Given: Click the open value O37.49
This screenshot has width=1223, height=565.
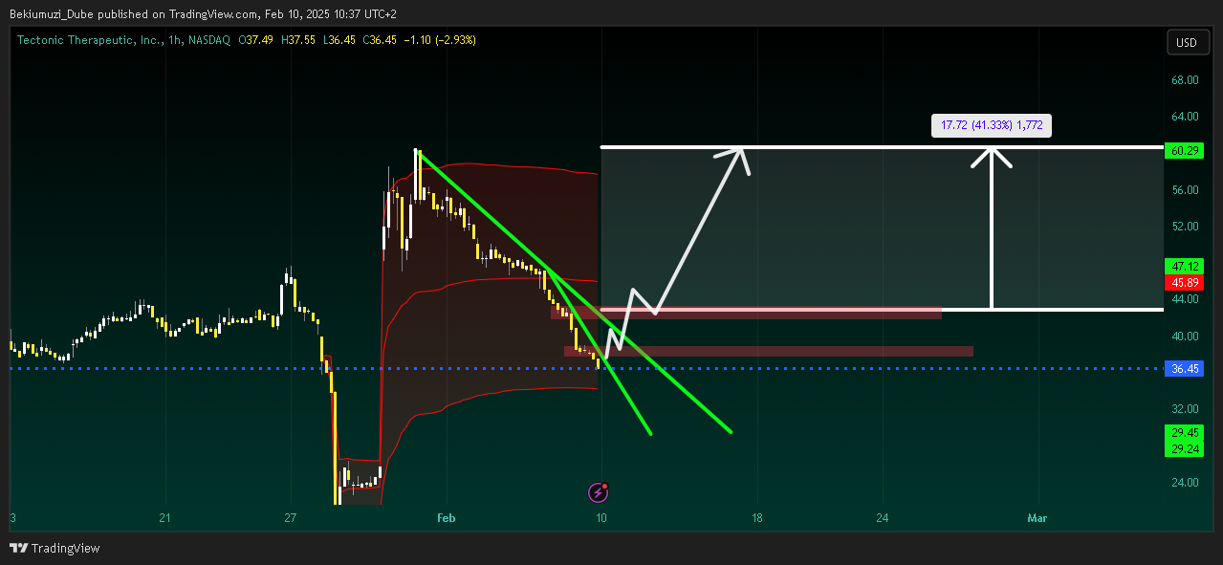Looking at the screenshot, I should 256,40.
